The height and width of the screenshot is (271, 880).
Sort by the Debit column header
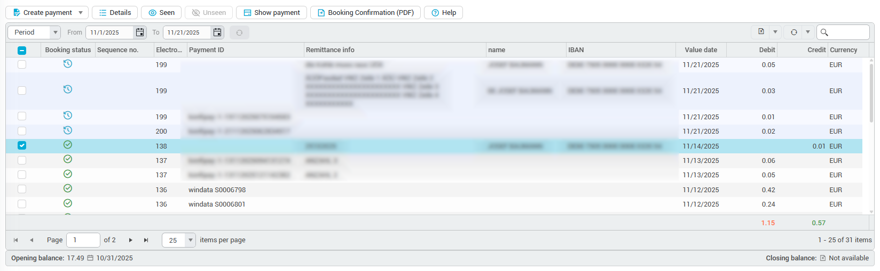[766, 50]
